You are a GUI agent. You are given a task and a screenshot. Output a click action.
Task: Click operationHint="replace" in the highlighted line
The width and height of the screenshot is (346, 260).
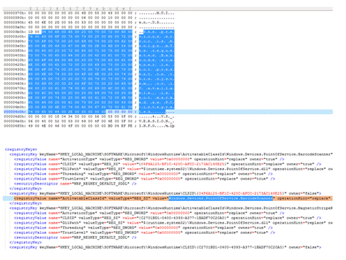[304, 198]
